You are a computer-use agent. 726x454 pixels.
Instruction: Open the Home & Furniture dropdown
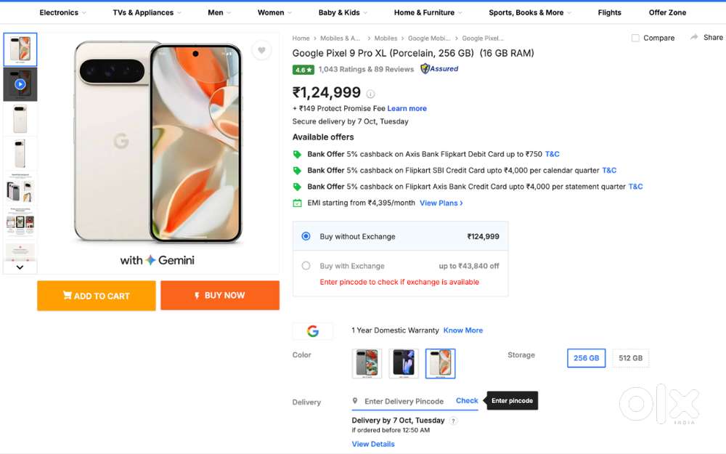[428, 12]
